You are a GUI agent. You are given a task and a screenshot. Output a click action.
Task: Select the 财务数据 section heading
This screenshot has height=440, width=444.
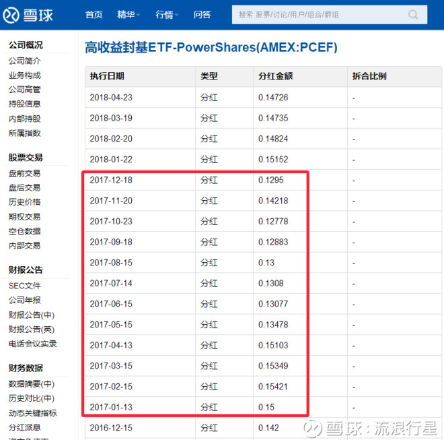26,368
